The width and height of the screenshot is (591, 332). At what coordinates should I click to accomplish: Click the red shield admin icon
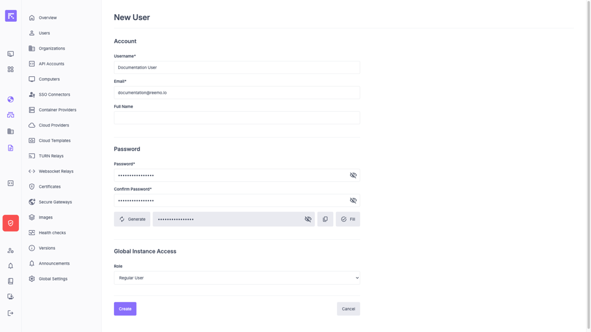click(x=11, y=223)
